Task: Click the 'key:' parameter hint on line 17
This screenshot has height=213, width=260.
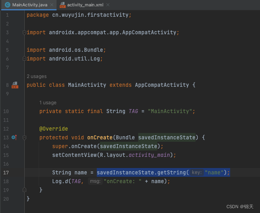Action: [x=197, y=172]
